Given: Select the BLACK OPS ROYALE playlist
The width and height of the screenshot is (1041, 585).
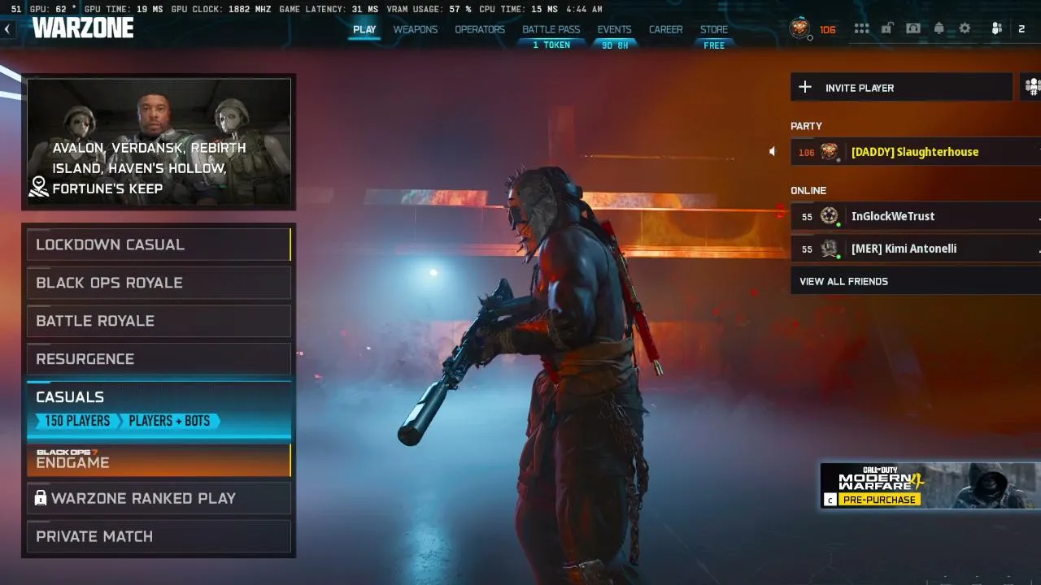Looking at the screenshot, I should click(x=159, y=283).
